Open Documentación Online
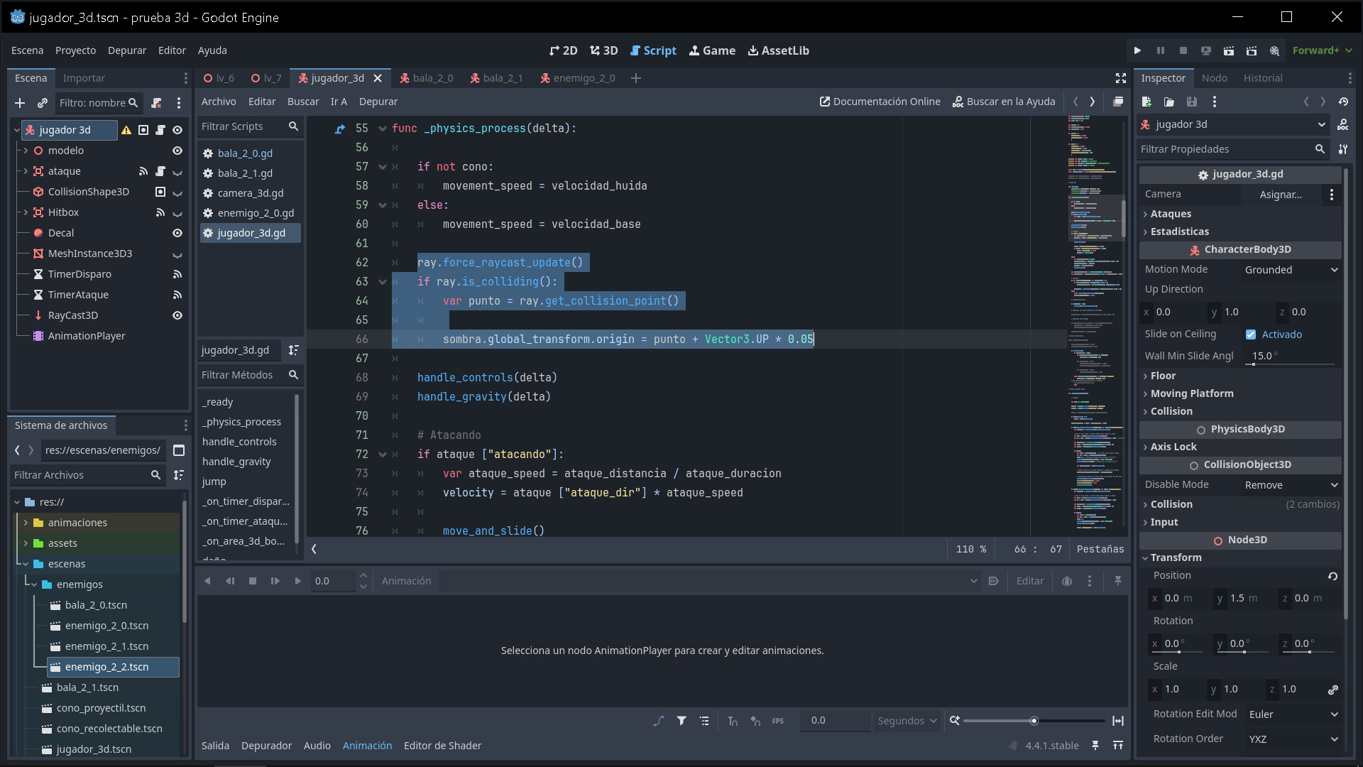This screenshot has height=767, width=1363. (x=880, y=101)
